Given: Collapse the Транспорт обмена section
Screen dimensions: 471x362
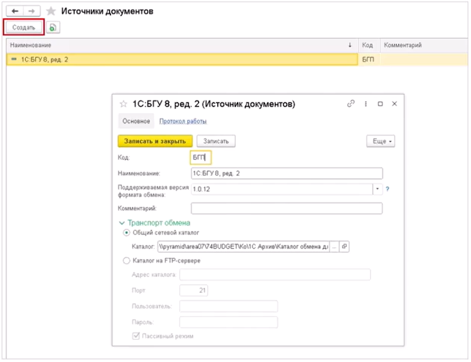Looking at the screenshot, I should coord(123,223).
